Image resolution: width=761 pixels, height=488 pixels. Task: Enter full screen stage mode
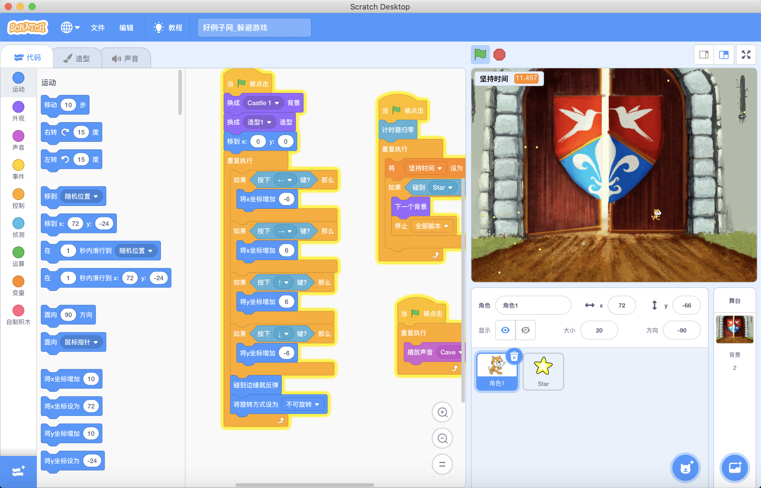pos(746,55)
